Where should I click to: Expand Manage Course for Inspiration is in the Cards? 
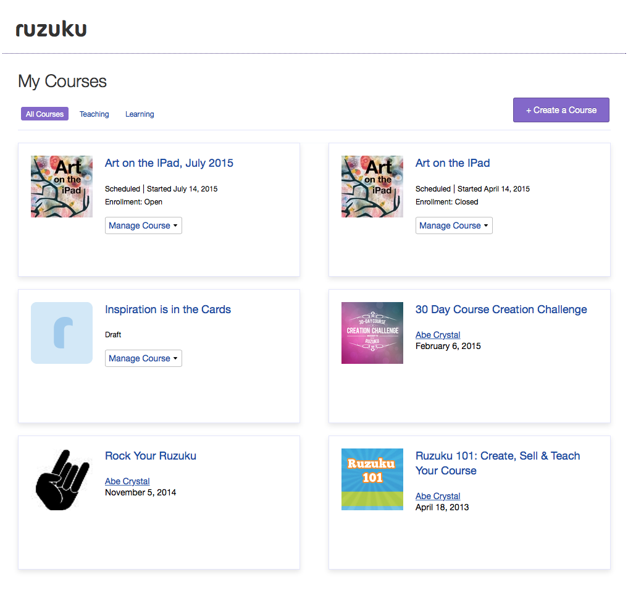click(143, 358)
